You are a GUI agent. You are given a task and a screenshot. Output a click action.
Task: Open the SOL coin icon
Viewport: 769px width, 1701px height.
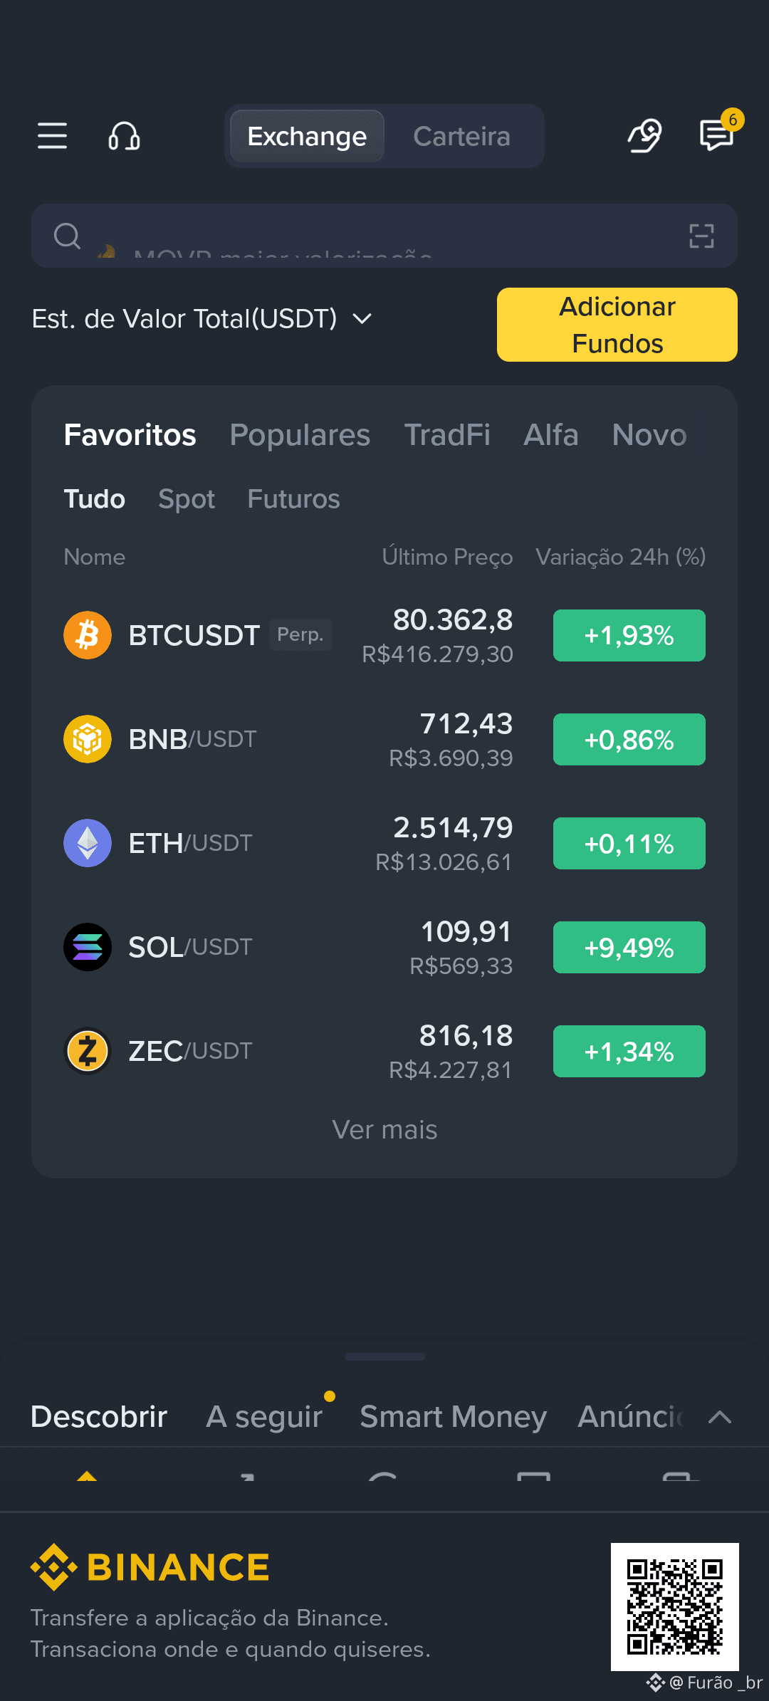pos(88,947)
